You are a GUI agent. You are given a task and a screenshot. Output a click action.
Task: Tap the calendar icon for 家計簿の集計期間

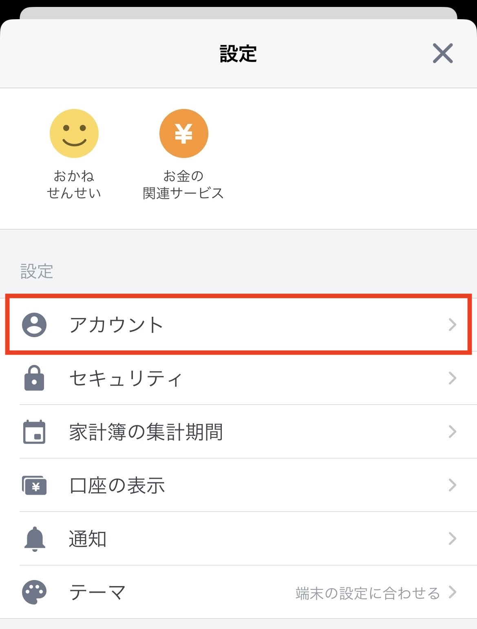pyautogui.click(x=34, y=431)
